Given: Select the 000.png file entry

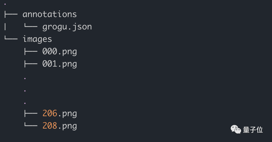Looking at the screenshot, I should (60, 52).
